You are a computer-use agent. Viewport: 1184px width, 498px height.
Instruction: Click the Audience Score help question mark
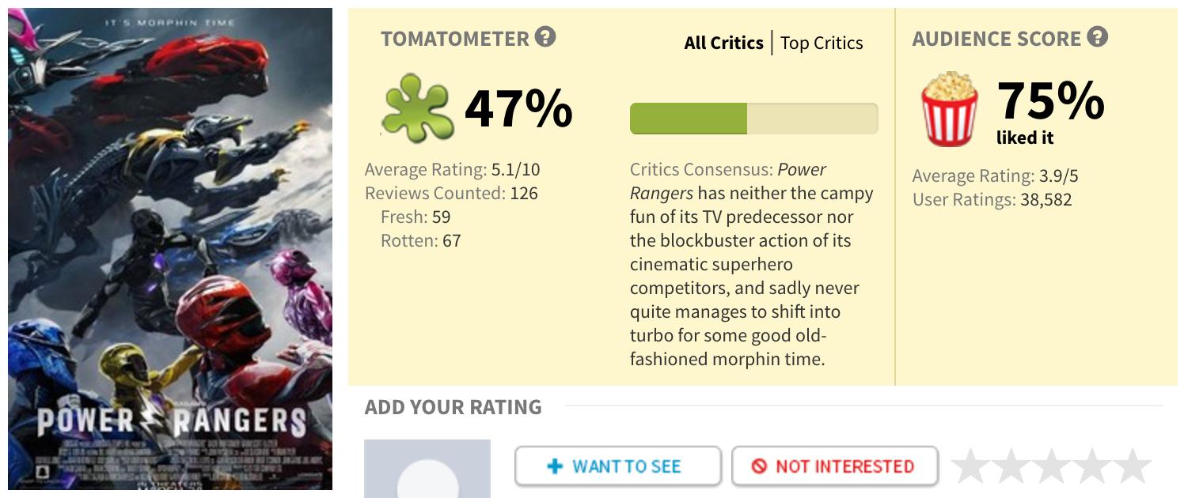1097,37
